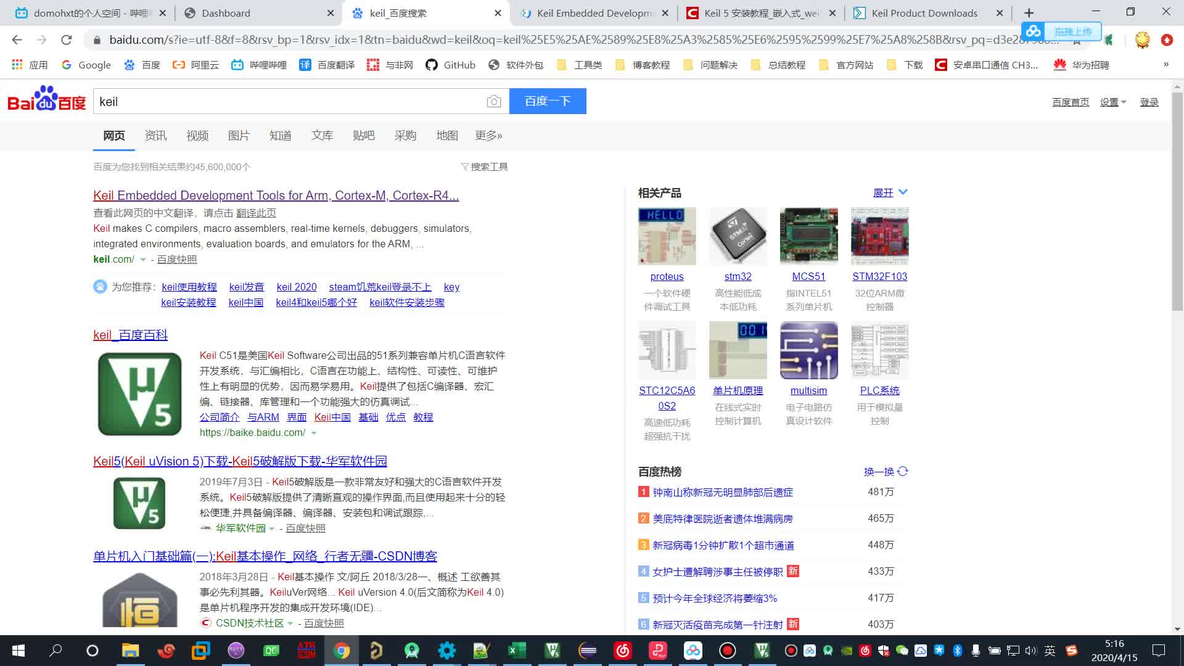The image size is (1184, 666).
Task: Open Excel from the taskbar
Action: point(517,651)
